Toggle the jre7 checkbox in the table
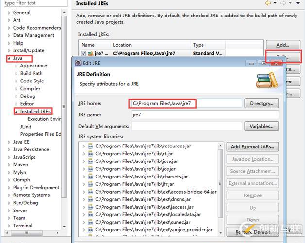This screenshot has height=243, width=305. tap(83, 53)
